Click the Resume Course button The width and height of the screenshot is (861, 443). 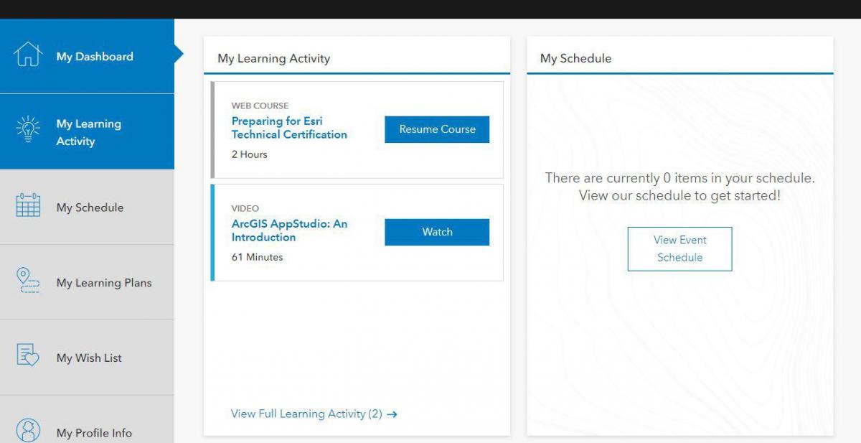437,129
